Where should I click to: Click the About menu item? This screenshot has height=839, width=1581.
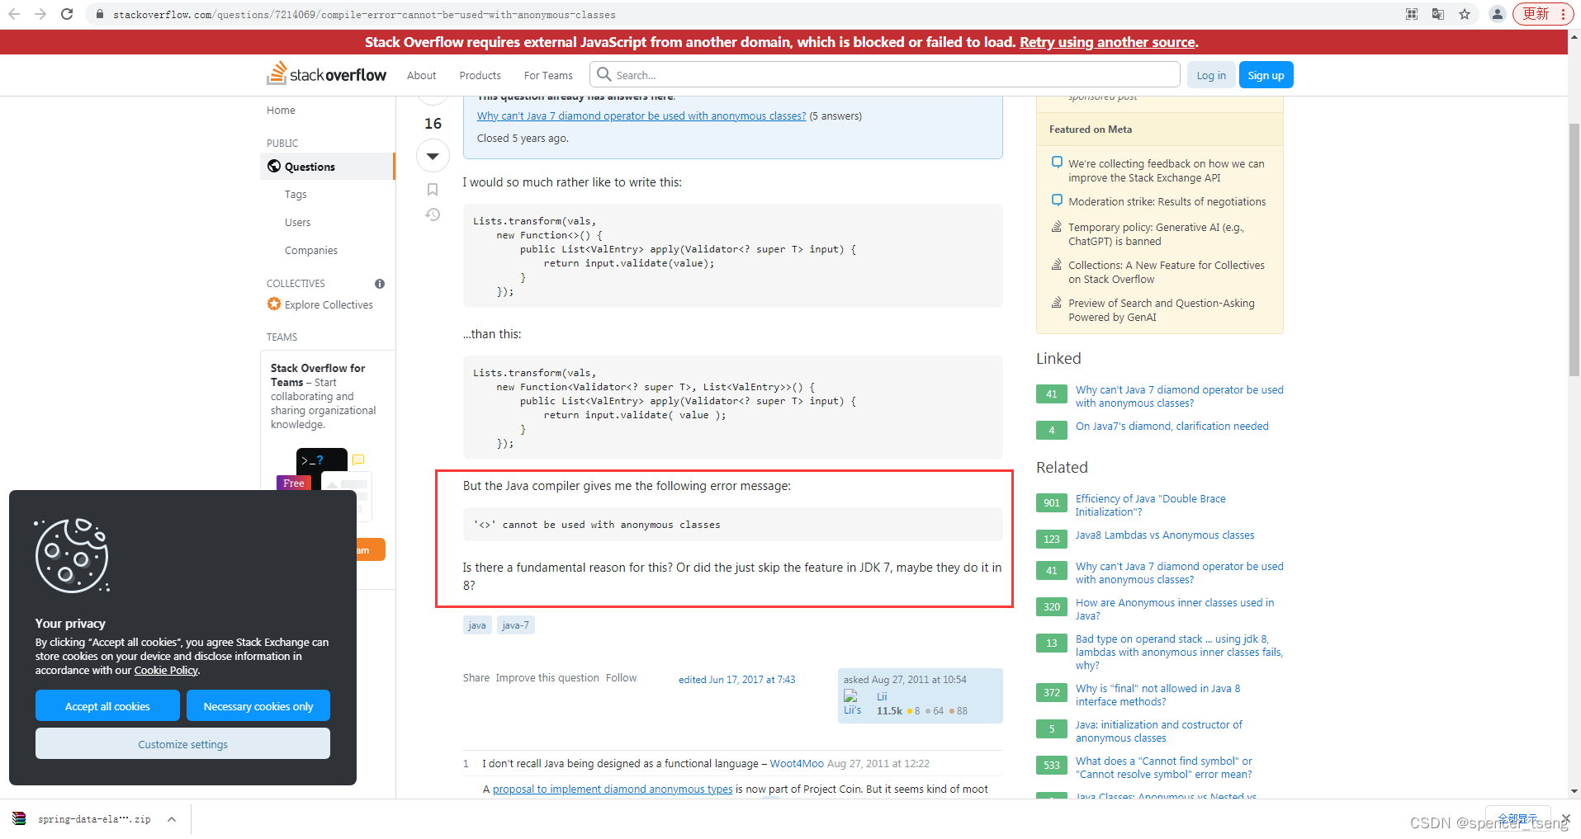(x=421, y=74)
